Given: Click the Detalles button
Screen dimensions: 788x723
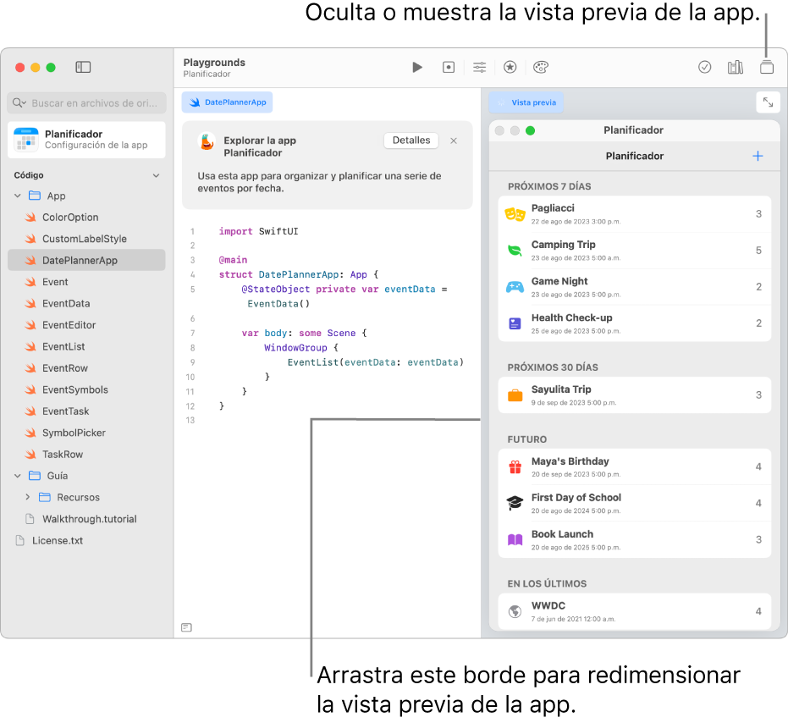Looking at the screenshot, I should pos(411,141).
